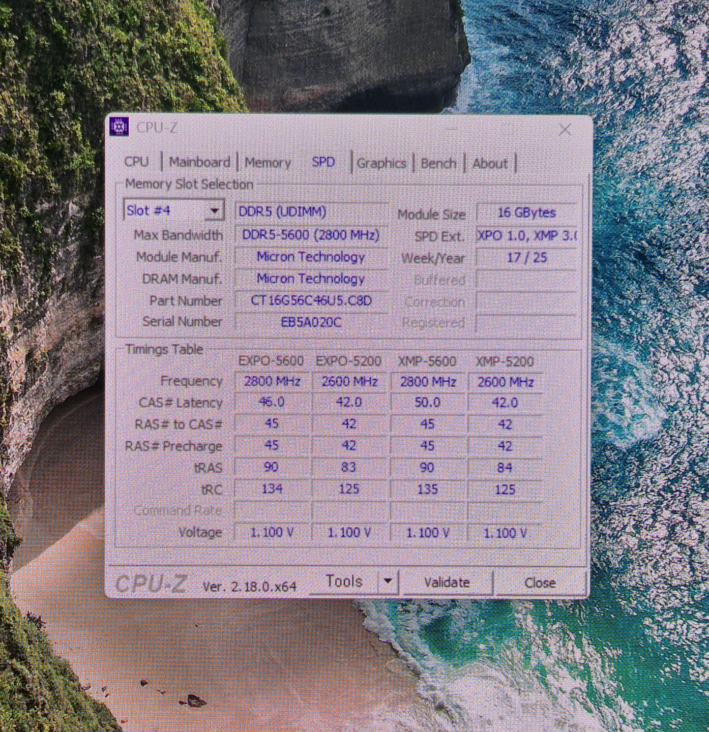Click the tRAS value 83
709x732 pixels.
[x=349, y=467]
